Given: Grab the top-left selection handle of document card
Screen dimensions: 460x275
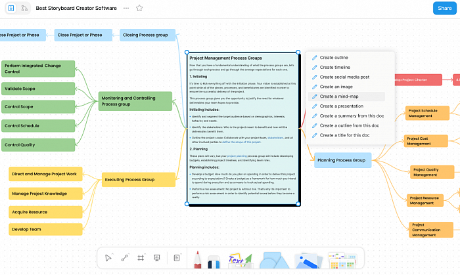Looking at the screenshot, I should point(187,52).
